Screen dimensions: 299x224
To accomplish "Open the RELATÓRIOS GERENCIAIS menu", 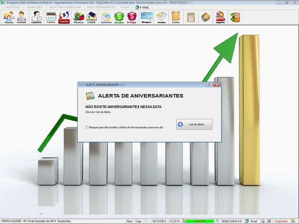I will [65, 7].
